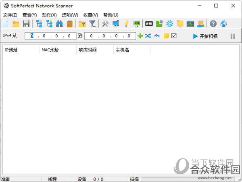242x182 pixels.
Task: Sort by 响应时间 column header
Action: pos(95,50)
